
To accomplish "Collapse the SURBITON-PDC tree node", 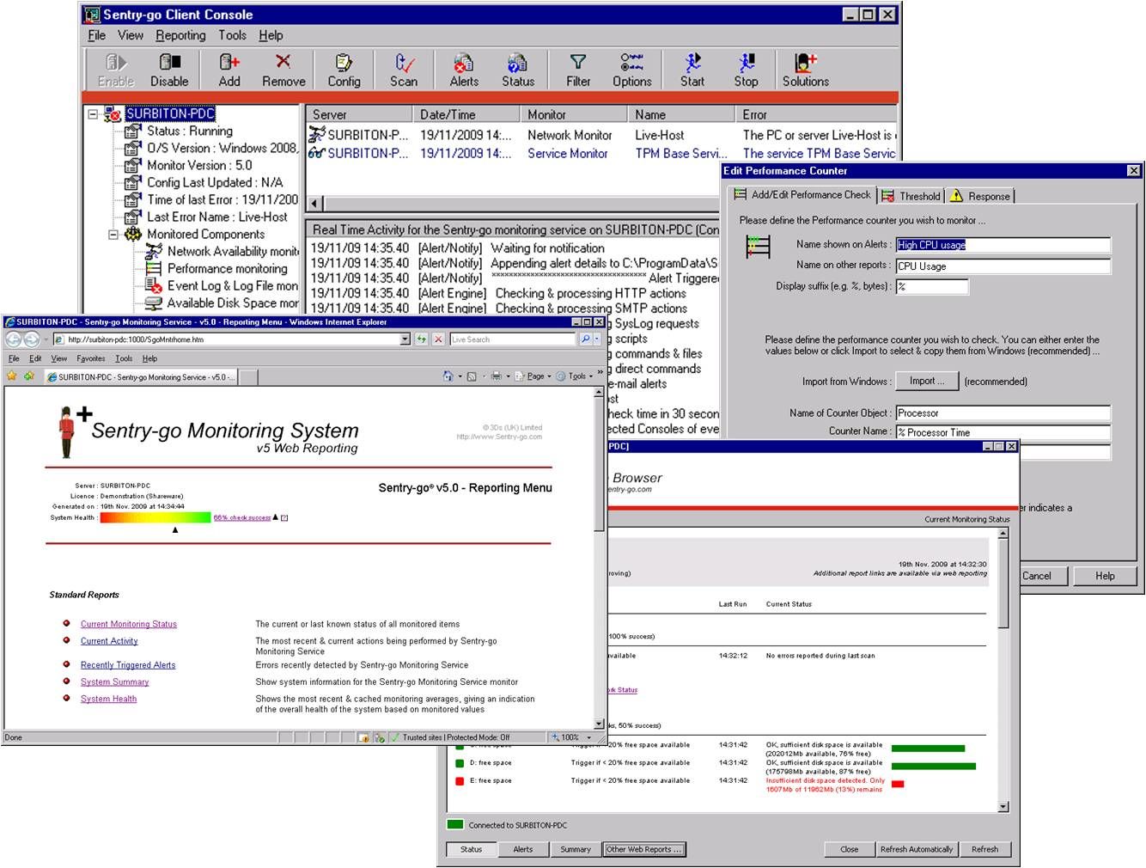I will (93, 113).
